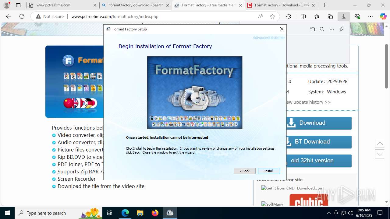This screenshot has width=390, height=219.
Task: Click the BT Download button
Action: pyautogui.click(x=319, y=142)
